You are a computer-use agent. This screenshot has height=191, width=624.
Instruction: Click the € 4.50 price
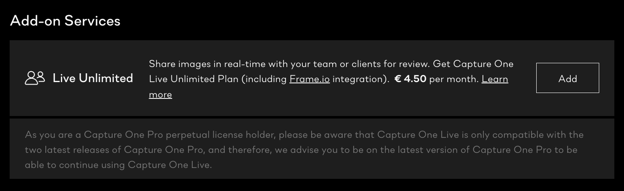point(410,79)
